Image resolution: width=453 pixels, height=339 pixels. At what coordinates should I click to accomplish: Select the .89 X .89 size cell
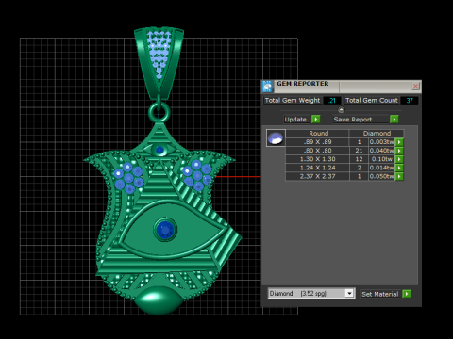click(x=317, y=142)
